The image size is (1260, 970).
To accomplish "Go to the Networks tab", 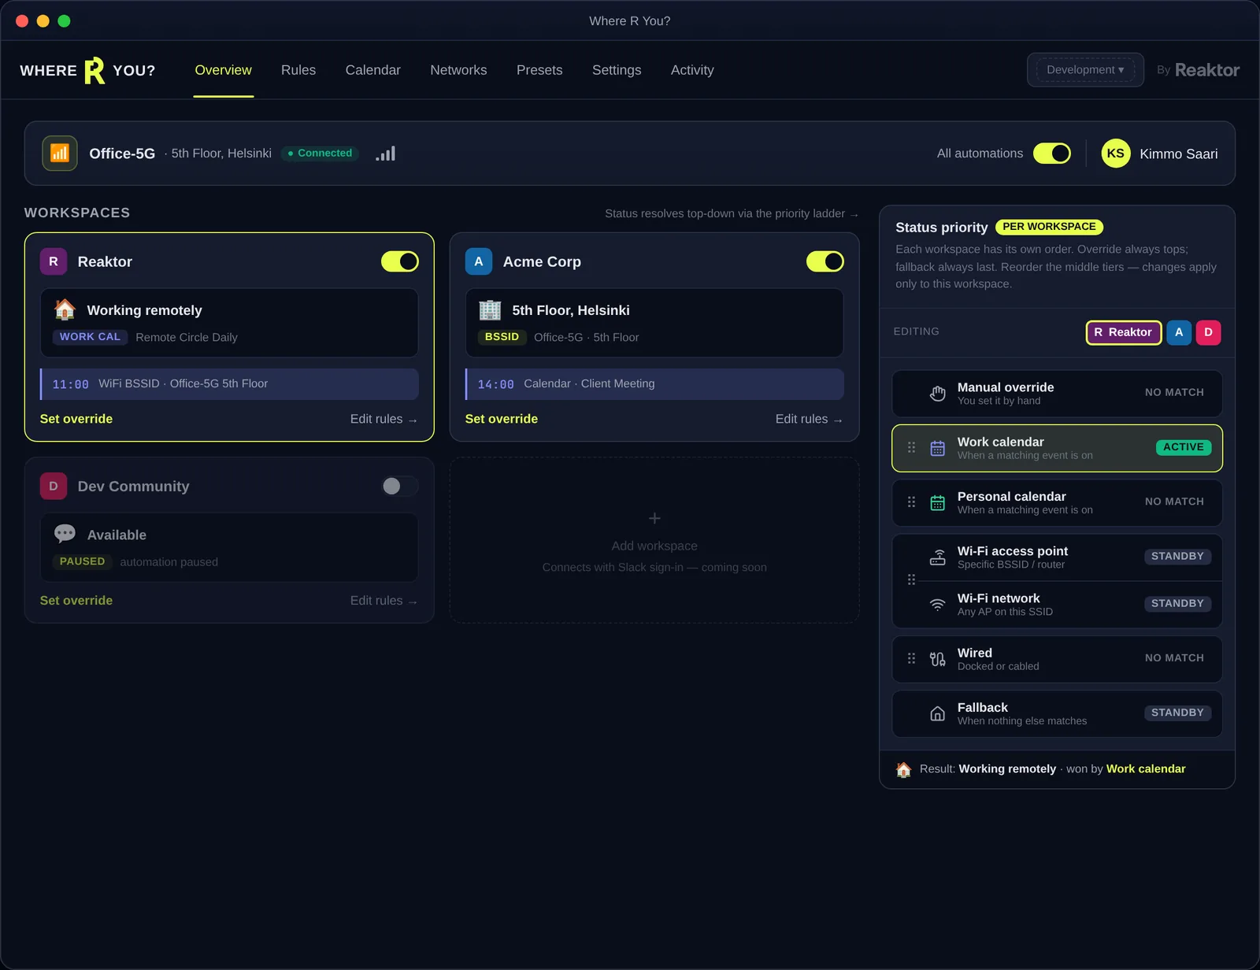I will (x=458, y=70).
